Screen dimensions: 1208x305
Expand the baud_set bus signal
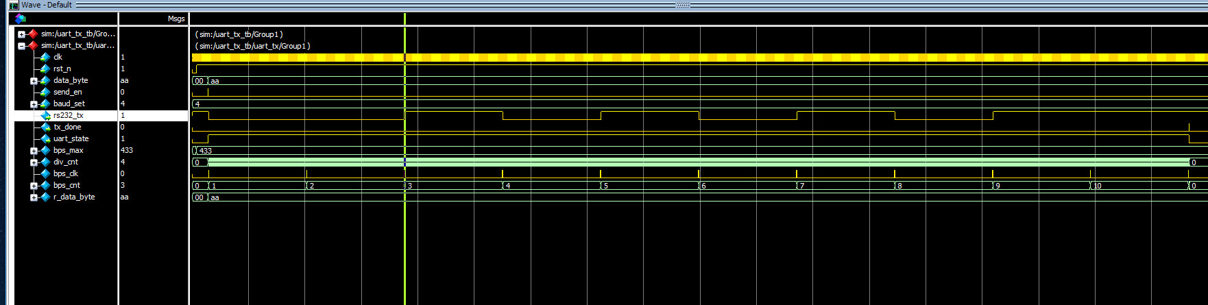[x=34, y=104]
